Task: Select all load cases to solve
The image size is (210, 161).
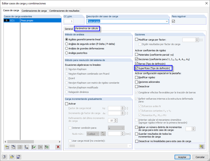Action: (34, 147)
